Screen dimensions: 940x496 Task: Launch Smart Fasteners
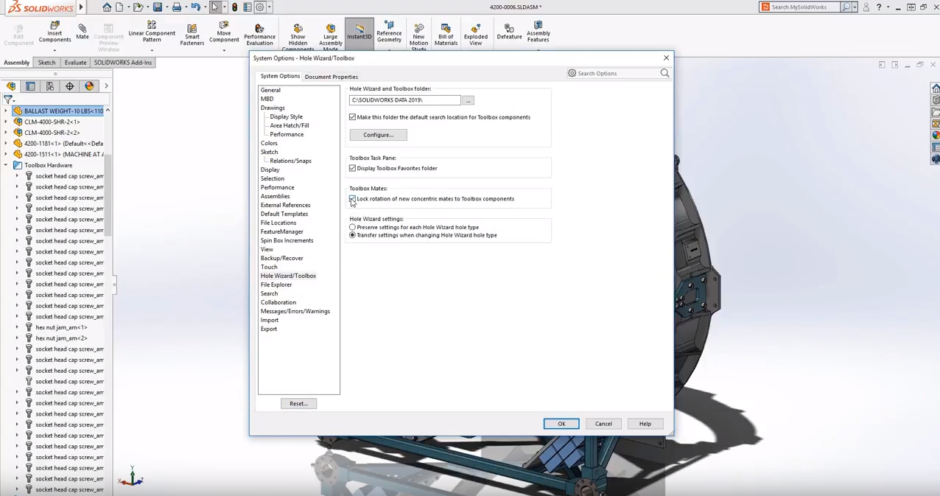192,35
